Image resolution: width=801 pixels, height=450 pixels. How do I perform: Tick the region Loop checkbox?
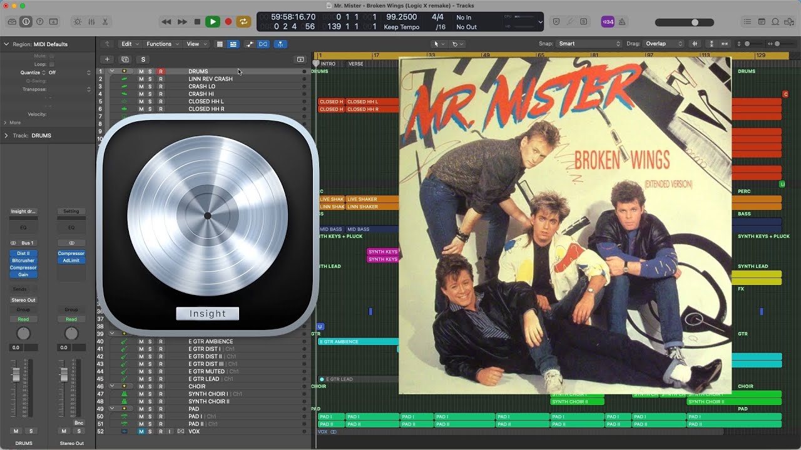point(51,64)
